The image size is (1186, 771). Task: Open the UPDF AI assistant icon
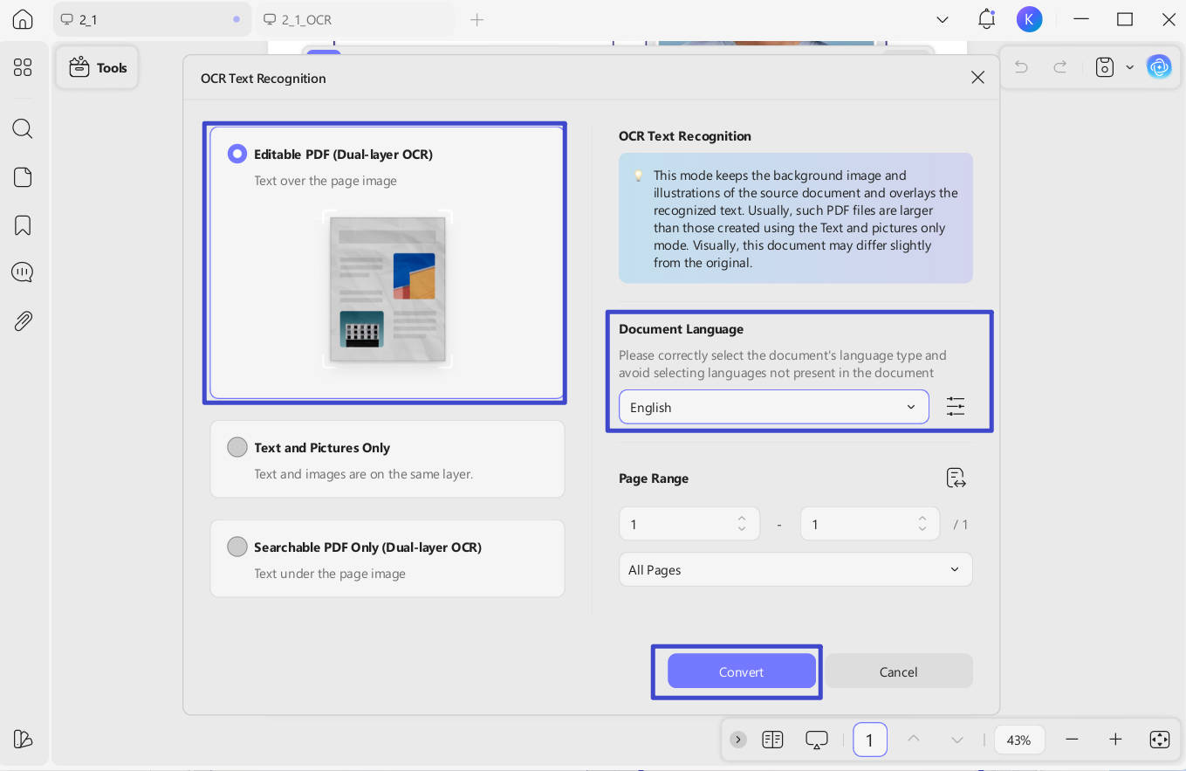click(1159, 67)
